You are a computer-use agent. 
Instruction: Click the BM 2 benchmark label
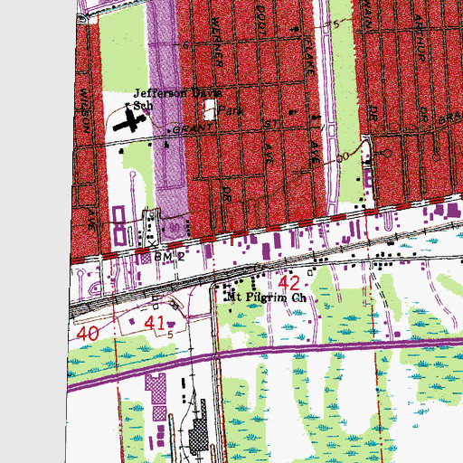[169, 257]
